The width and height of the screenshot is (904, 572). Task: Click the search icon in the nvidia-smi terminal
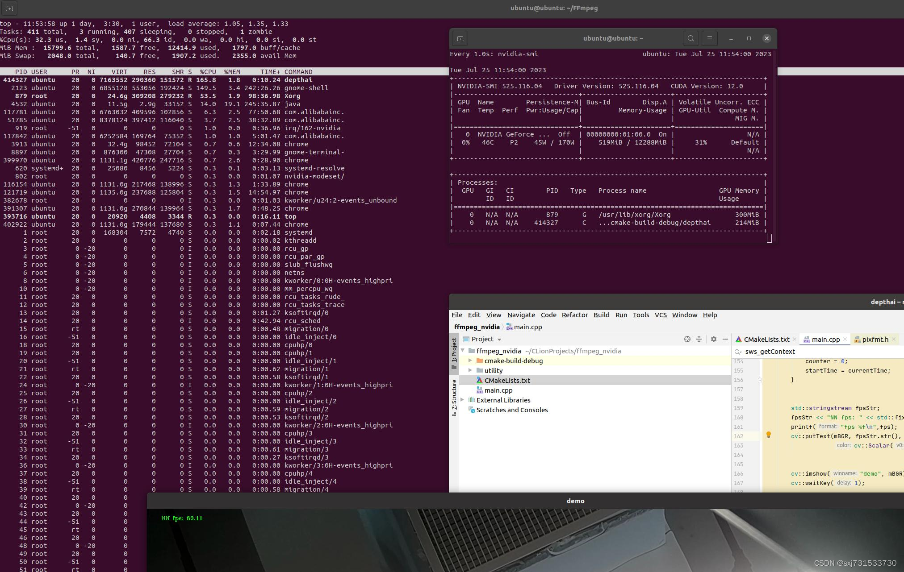pos(691,38)
